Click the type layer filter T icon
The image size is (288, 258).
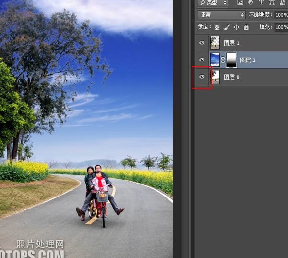(x=261, y=2)
